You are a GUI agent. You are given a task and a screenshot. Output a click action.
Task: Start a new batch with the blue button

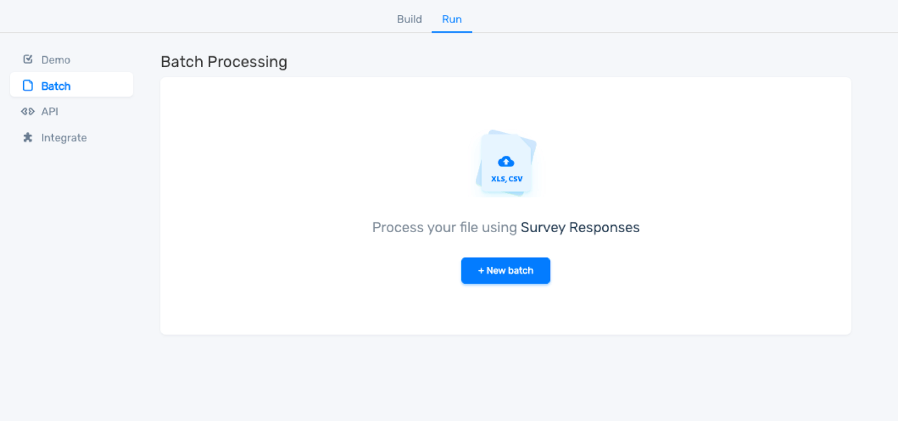pos(506,271)
